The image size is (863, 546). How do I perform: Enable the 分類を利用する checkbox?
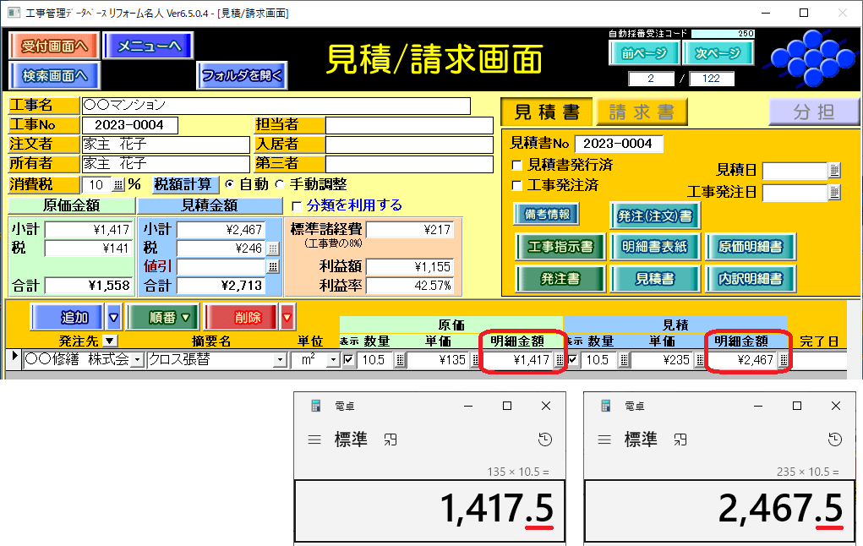296,205
